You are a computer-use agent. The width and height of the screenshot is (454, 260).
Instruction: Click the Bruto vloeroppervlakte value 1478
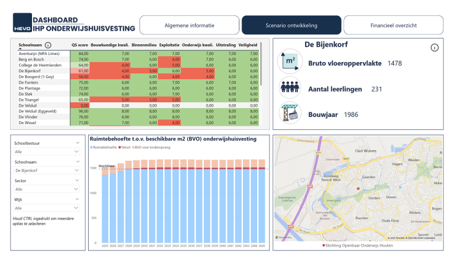[395, 63]
